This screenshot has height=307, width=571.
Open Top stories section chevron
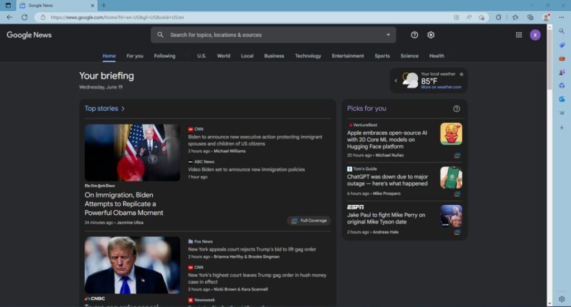tap(123, 108)
